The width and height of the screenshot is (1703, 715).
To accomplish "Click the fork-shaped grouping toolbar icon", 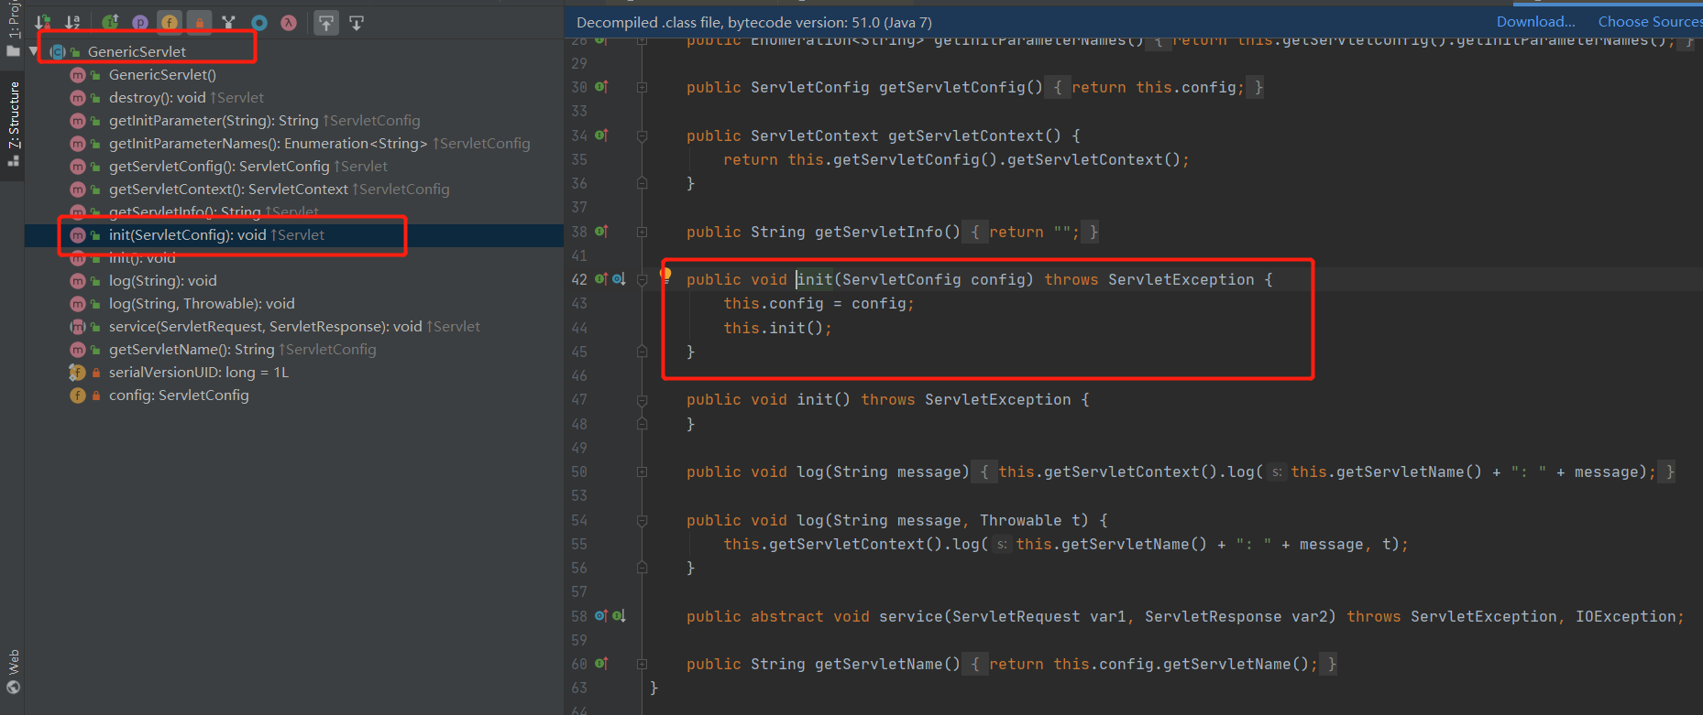I will pos(229,22).
